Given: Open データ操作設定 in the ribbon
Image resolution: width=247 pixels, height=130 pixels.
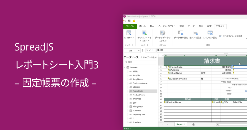Looking at the screenshot, I should pos(181,35).
